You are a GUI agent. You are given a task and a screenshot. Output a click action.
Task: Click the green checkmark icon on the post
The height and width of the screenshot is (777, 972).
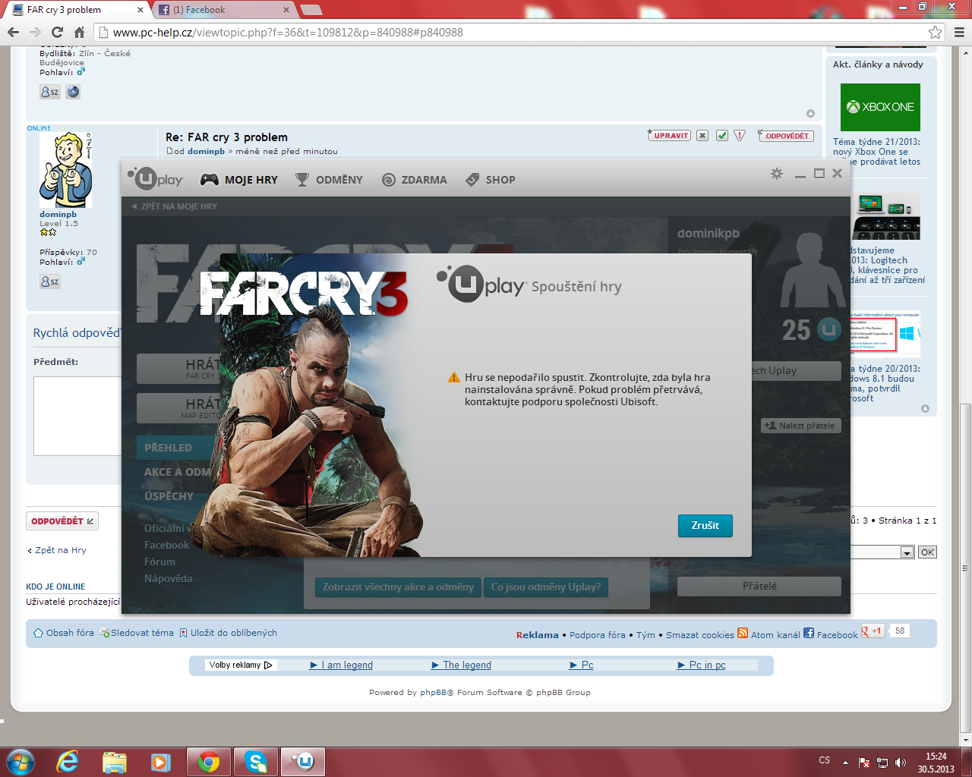pos(722,136)
